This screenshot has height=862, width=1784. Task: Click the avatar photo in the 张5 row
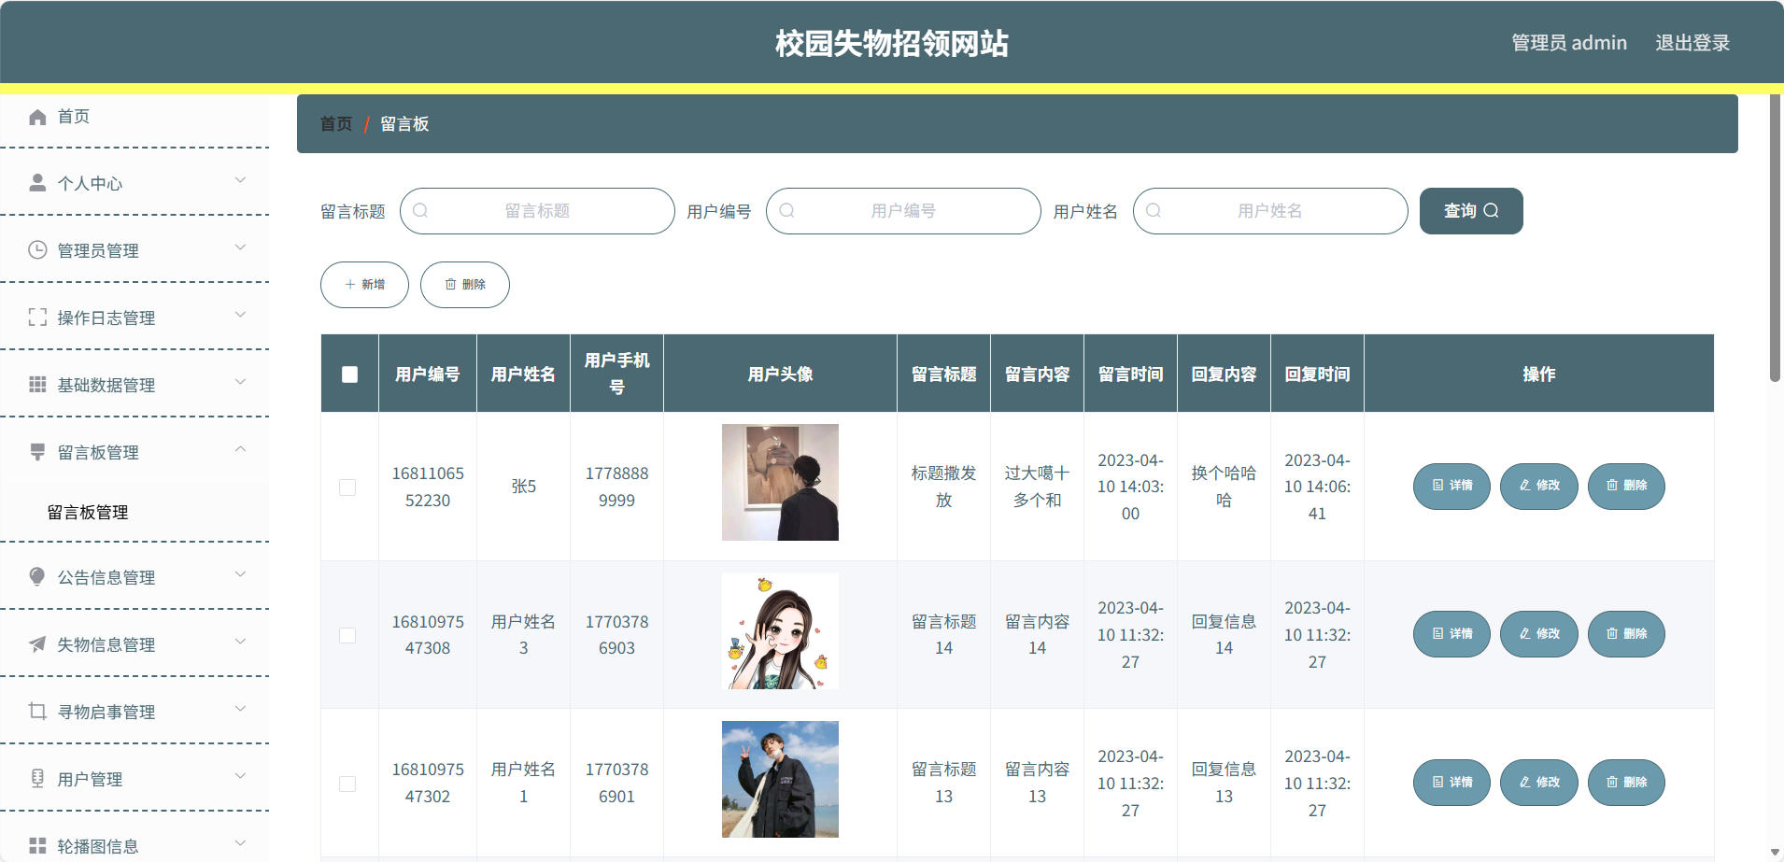[x=780, y=483]
